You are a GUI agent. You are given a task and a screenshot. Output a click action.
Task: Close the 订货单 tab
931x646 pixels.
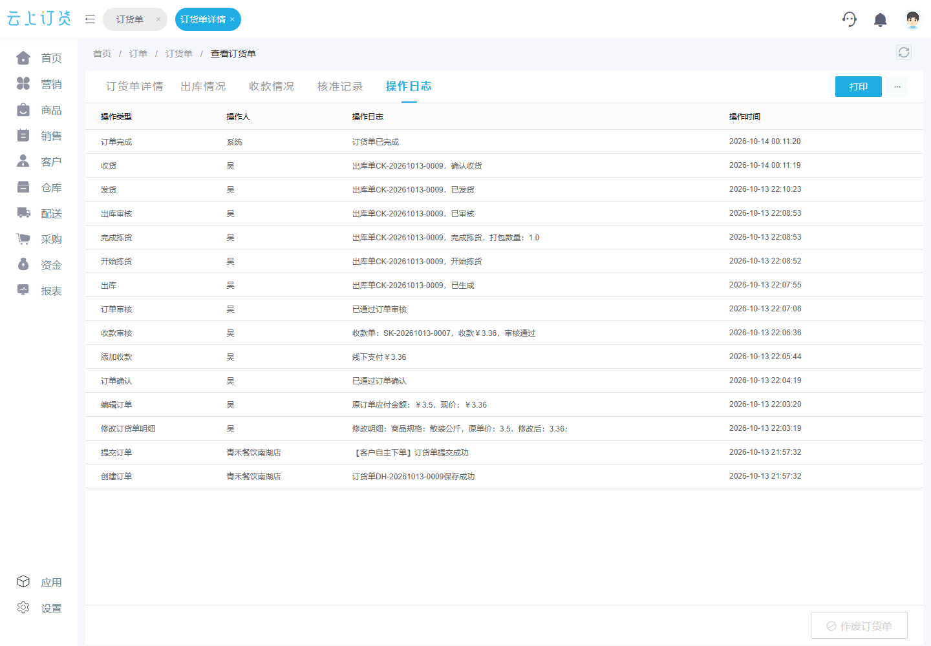(x=158, y=19)
